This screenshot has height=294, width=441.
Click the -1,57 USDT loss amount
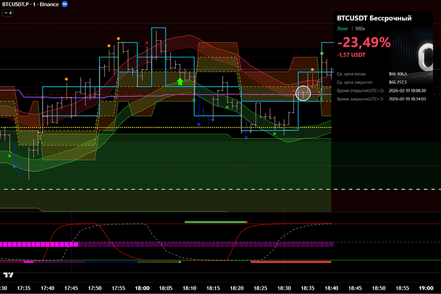351,55
